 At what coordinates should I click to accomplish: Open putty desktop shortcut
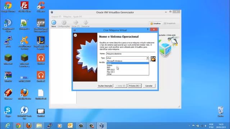point(8,42)
